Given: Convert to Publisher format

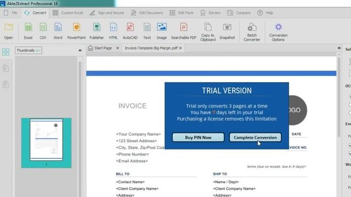Looking at the screenshot, I should (97, 31).
